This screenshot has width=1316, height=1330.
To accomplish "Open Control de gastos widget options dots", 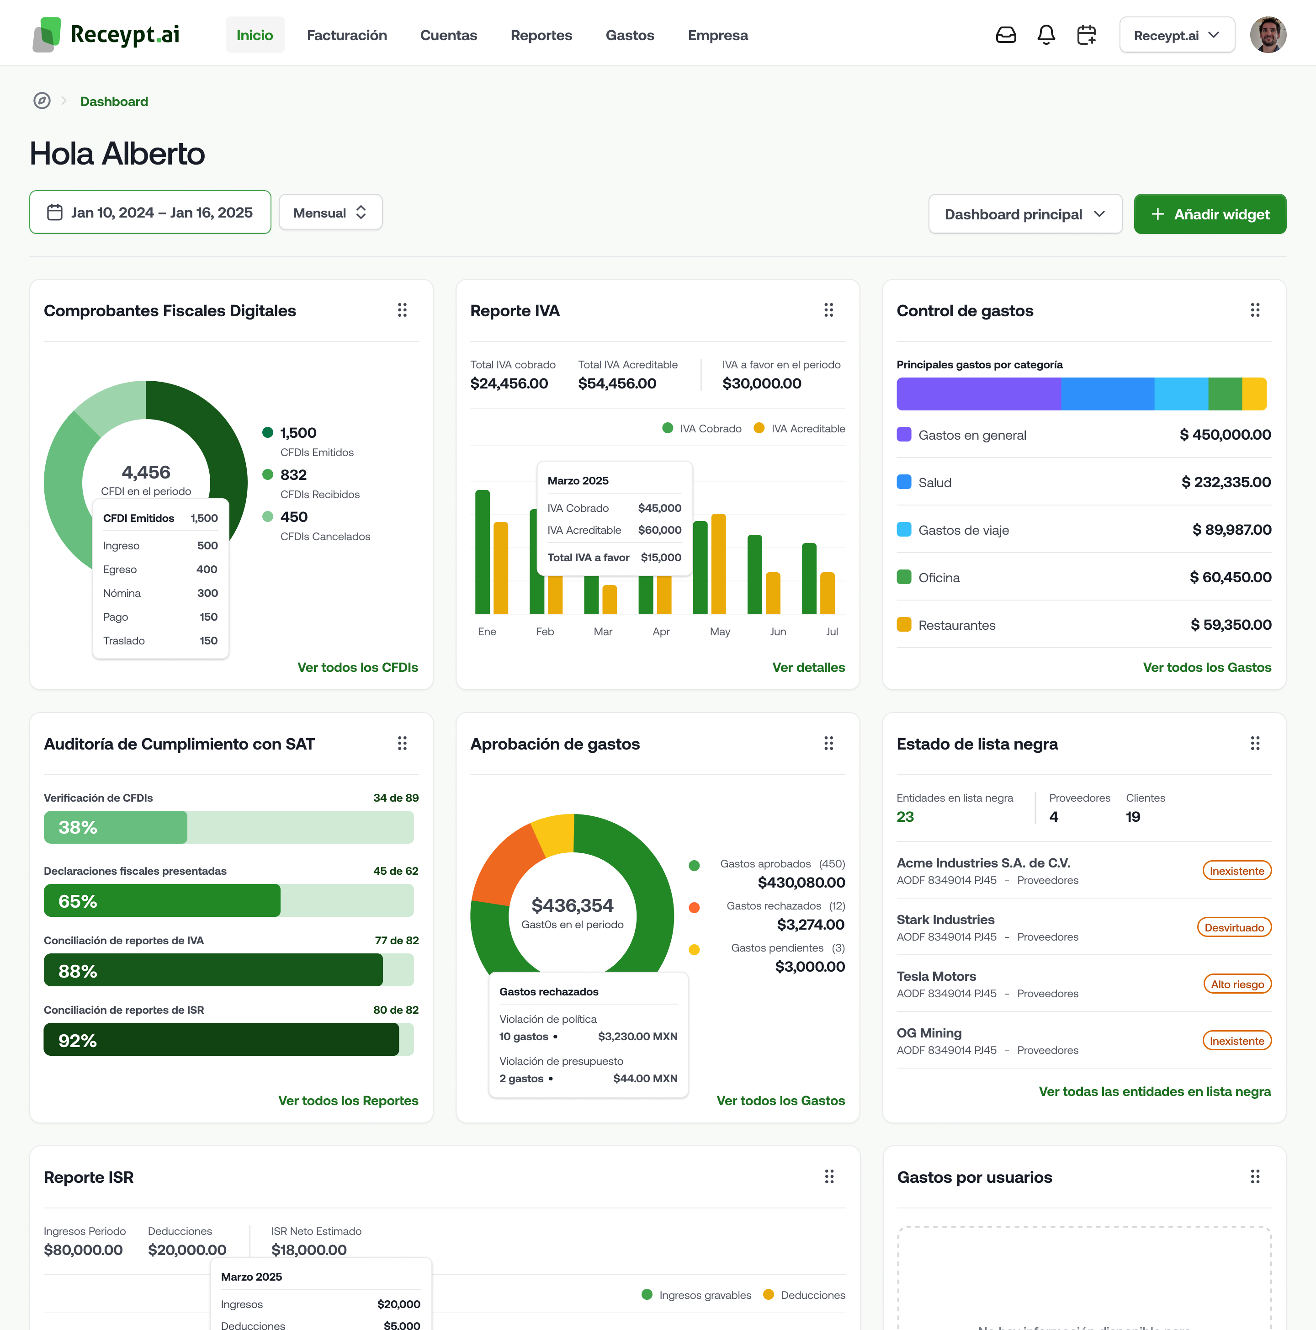I will tap(1255, 310).
